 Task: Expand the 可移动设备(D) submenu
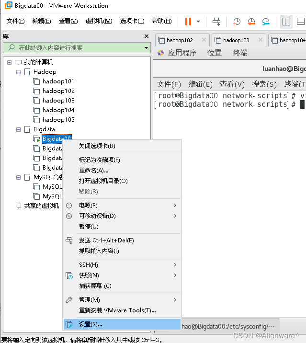click(122, 216)
